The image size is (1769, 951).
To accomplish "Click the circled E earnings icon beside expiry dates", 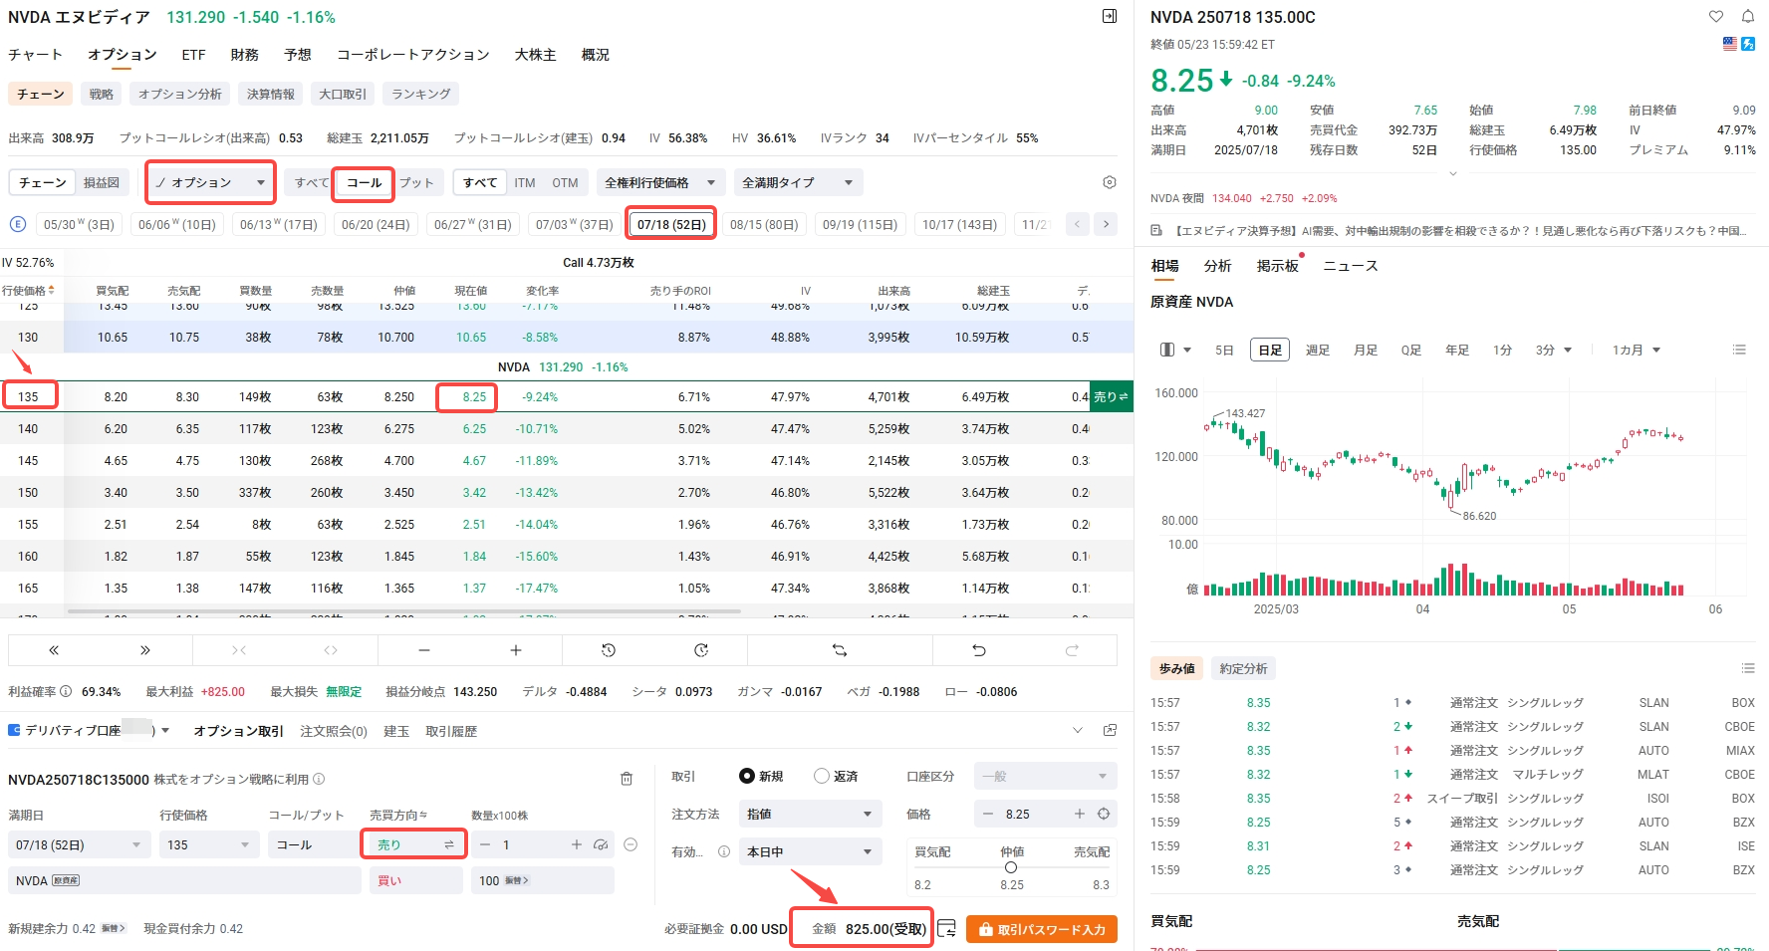I will (17, 224).
